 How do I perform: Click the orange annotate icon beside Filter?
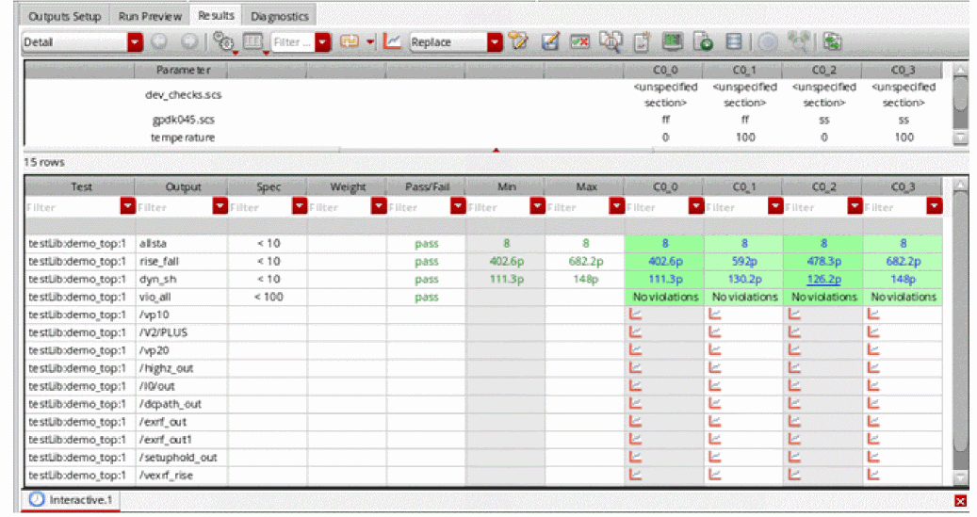(349, 41)
